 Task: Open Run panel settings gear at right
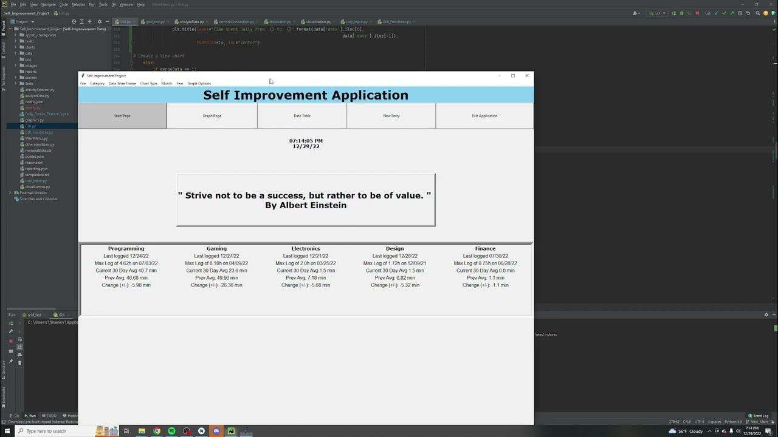766,315
